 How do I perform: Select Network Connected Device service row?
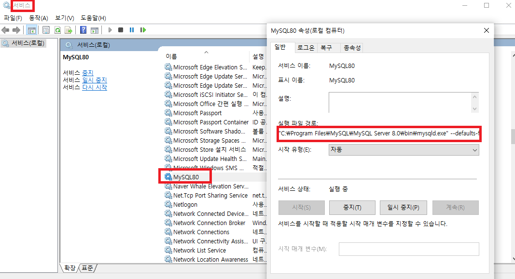coord(215,213)
